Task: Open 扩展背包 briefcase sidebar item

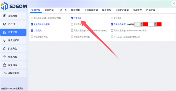Action: 13,49
